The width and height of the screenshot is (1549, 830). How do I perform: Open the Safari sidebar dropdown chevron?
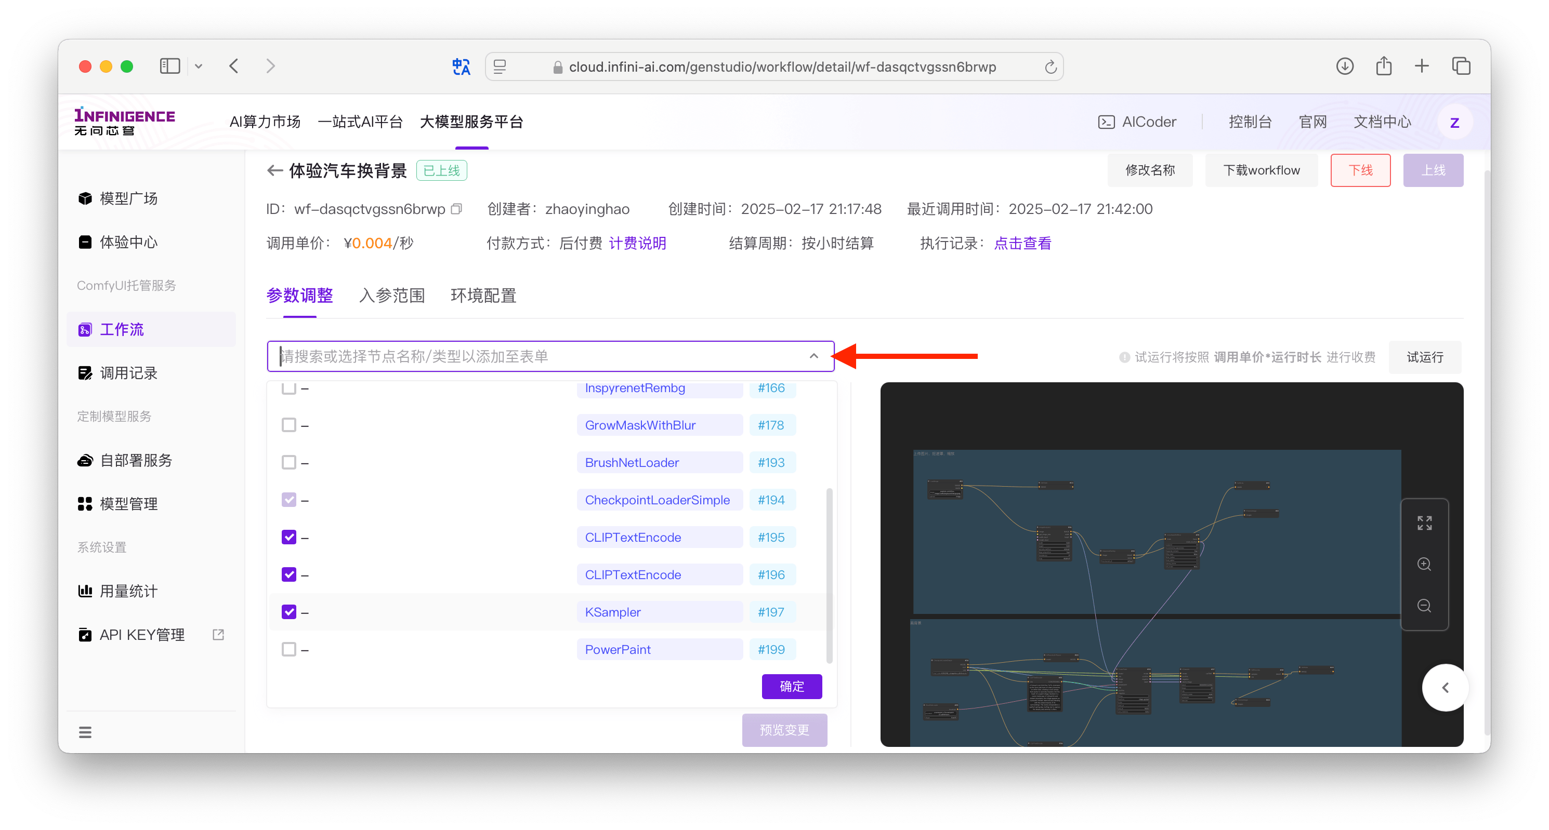pos(199,66)
